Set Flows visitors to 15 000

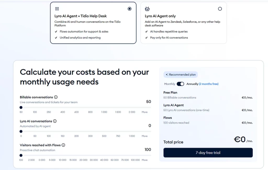73,160
